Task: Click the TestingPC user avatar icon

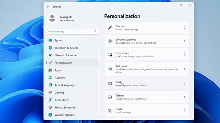Action: 52,18
